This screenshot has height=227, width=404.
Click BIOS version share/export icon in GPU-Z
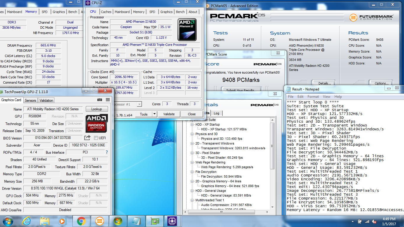[87, 138]
